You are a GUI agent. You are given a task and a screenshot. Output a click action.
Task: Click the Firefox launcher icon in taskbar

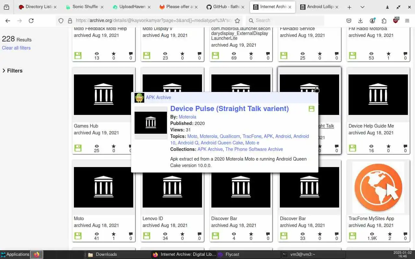pyautogui.click(x=37, y=254)
